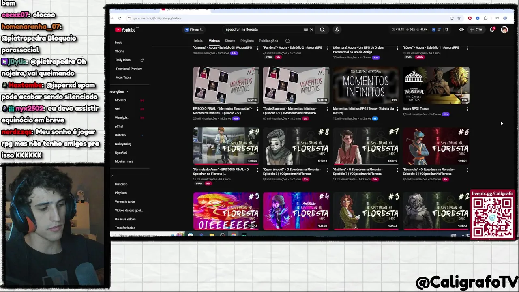Viewport: 519px width, 292px height.
Task: Open Speedrun na Floresta #5 OIEEEEEE thumbnail
Action: (x=226, y=211)
